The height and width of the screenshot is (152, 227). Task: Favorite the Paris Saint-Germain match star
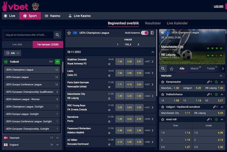(109, 87)
